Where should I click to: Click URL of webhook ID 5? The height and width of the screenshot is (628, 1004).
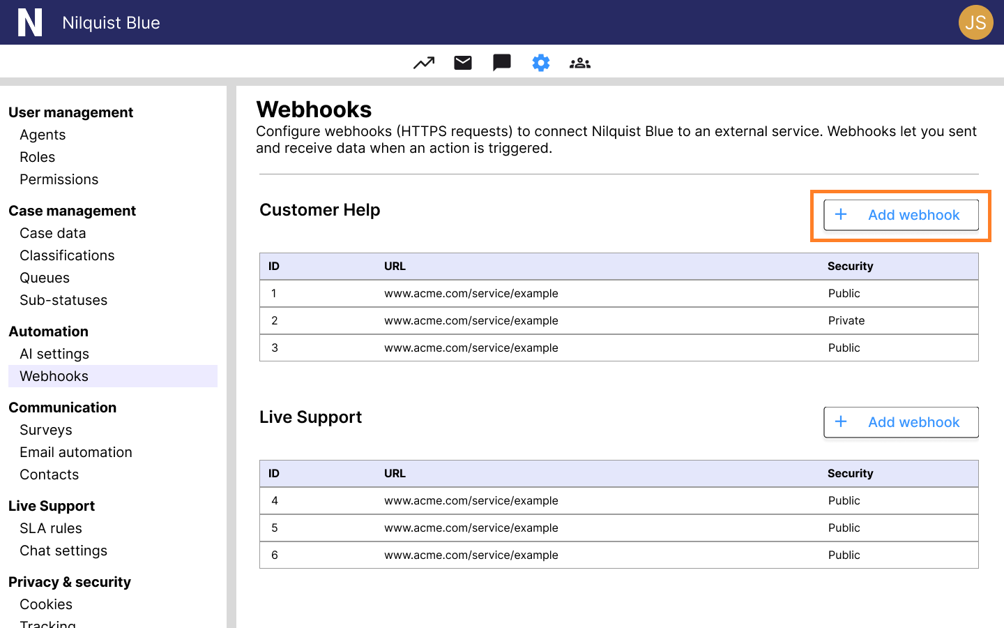click(x=471, y=528)
